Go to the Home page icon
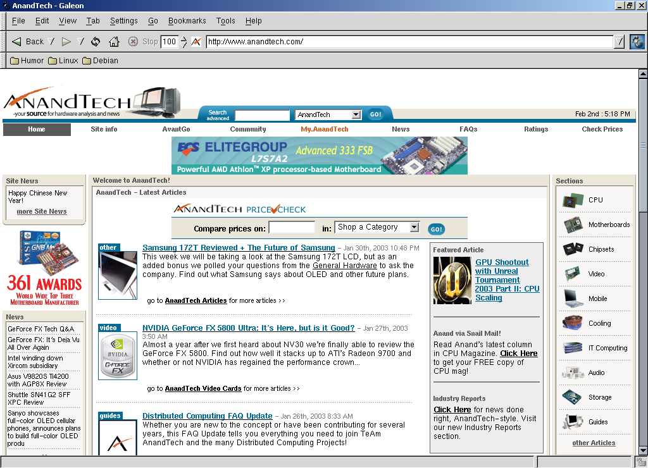Viewport: 648px width, 468px height. point(114,41)
